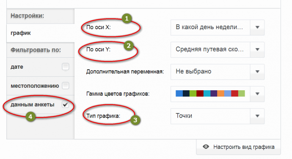Screen dimensions: 292x159
Task: Click the «Настроить вид графика» button
Action: (238, 147)
